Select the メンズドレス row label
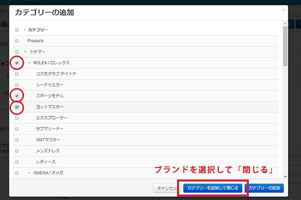 [x=48, y=151]
